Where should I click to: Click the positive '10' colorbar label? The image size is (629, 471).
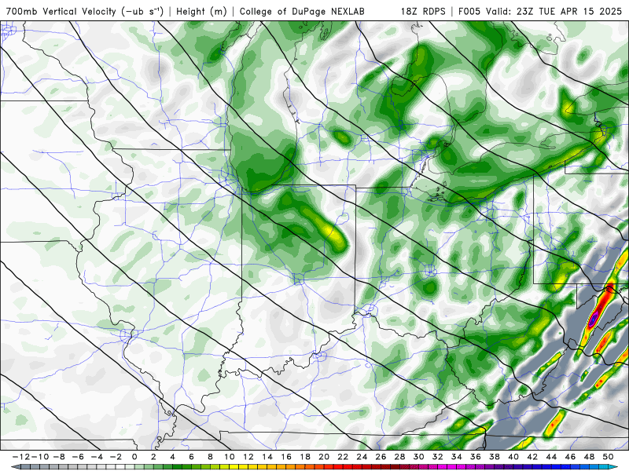229,457
